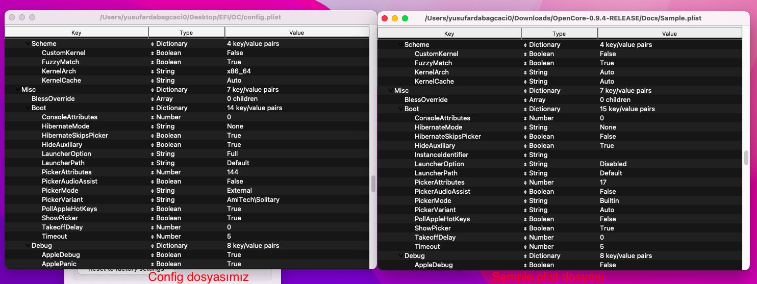Select the InstanceIdentifier key in Sample.plist

pos(441,155)
